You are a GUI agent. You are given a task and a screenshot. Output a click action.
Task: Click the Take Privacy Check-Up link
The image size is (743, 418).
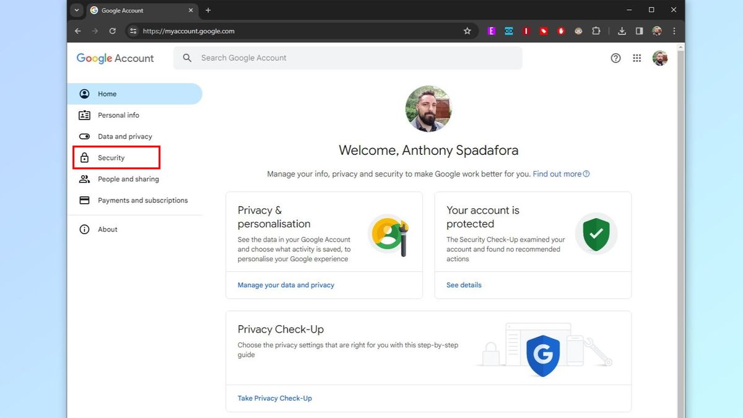[275, 398]
